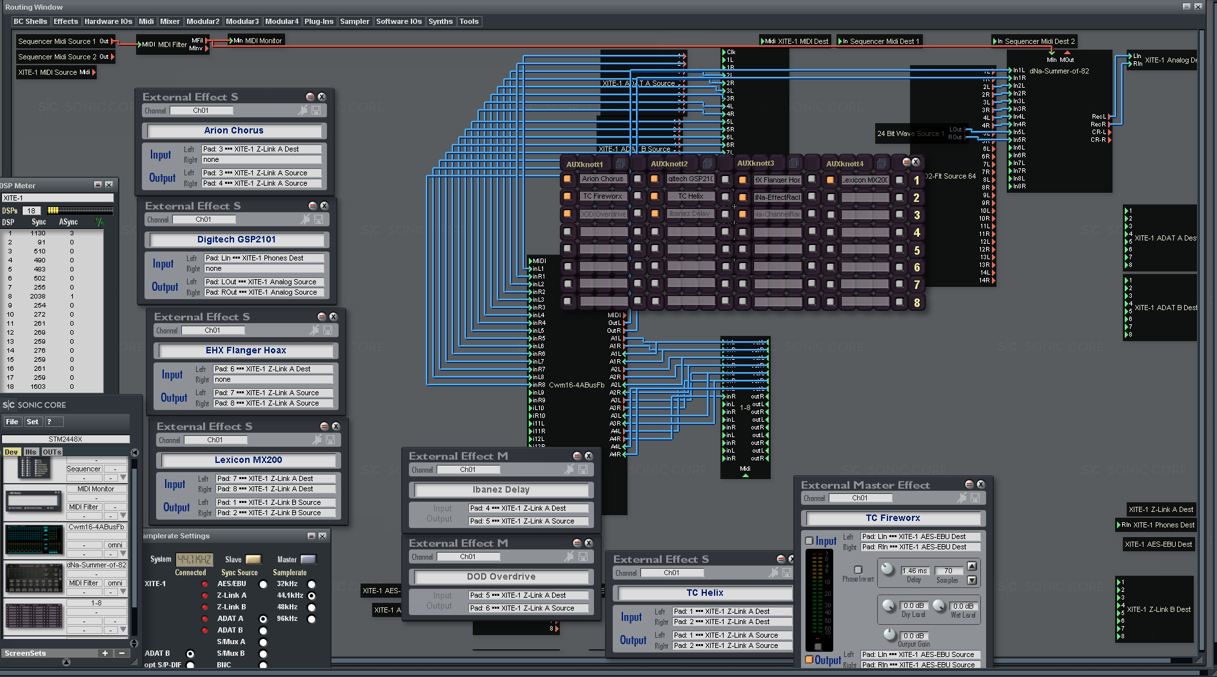
Task: Click the copy pages icon beside AUXknott4
Action: 882,163
